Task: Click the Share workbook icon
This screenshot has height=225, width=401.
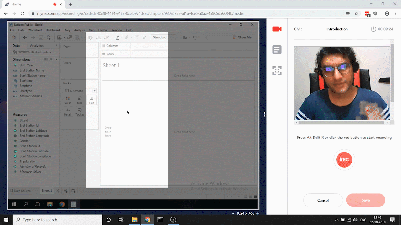Action: point(207,37)
